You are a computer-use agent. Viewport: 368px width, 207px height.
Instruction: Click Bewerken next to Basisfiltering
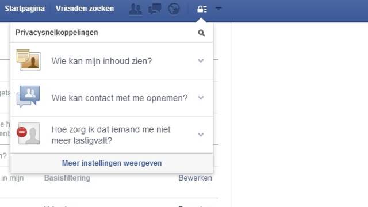click(x=195, y=178)
